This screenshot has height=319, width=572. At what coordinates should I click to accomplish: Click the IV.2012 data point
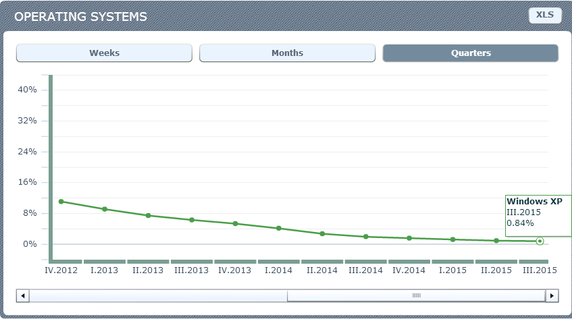click(x=61, y=202)
